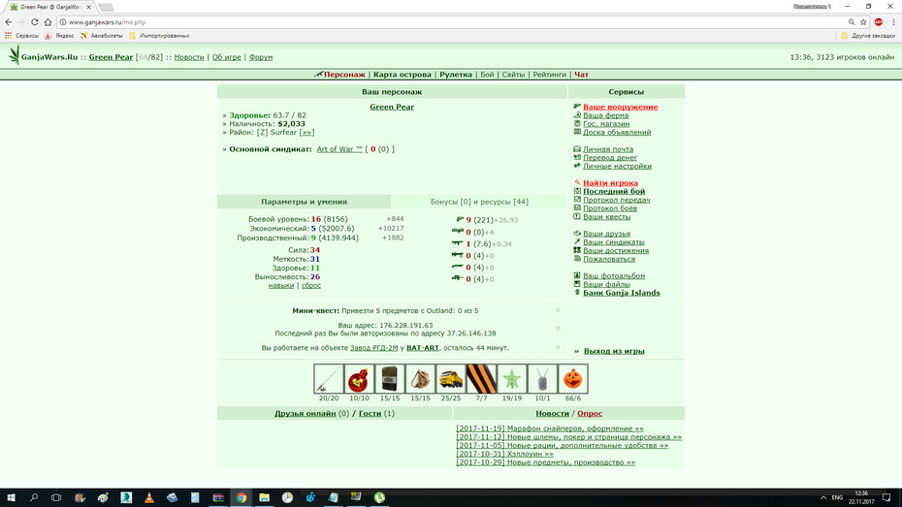Bookmark page with star icon
Image resolution: width=902 pixels, height=507 pixels.
863,22
